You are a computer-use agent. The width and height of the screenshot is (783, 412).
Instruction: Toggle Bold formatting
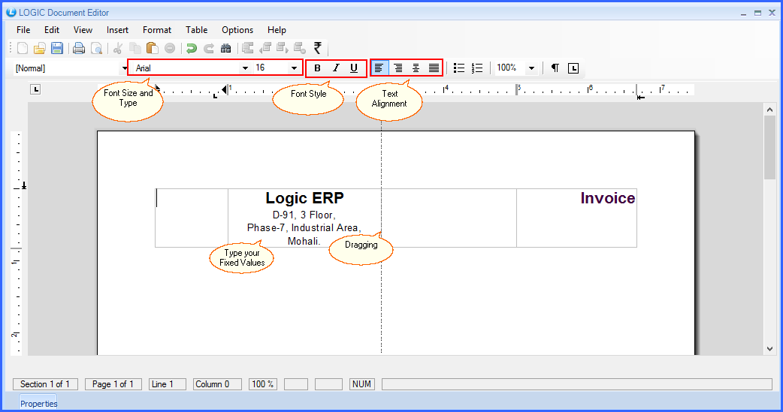pyautogui.click(x=317, y=68)
